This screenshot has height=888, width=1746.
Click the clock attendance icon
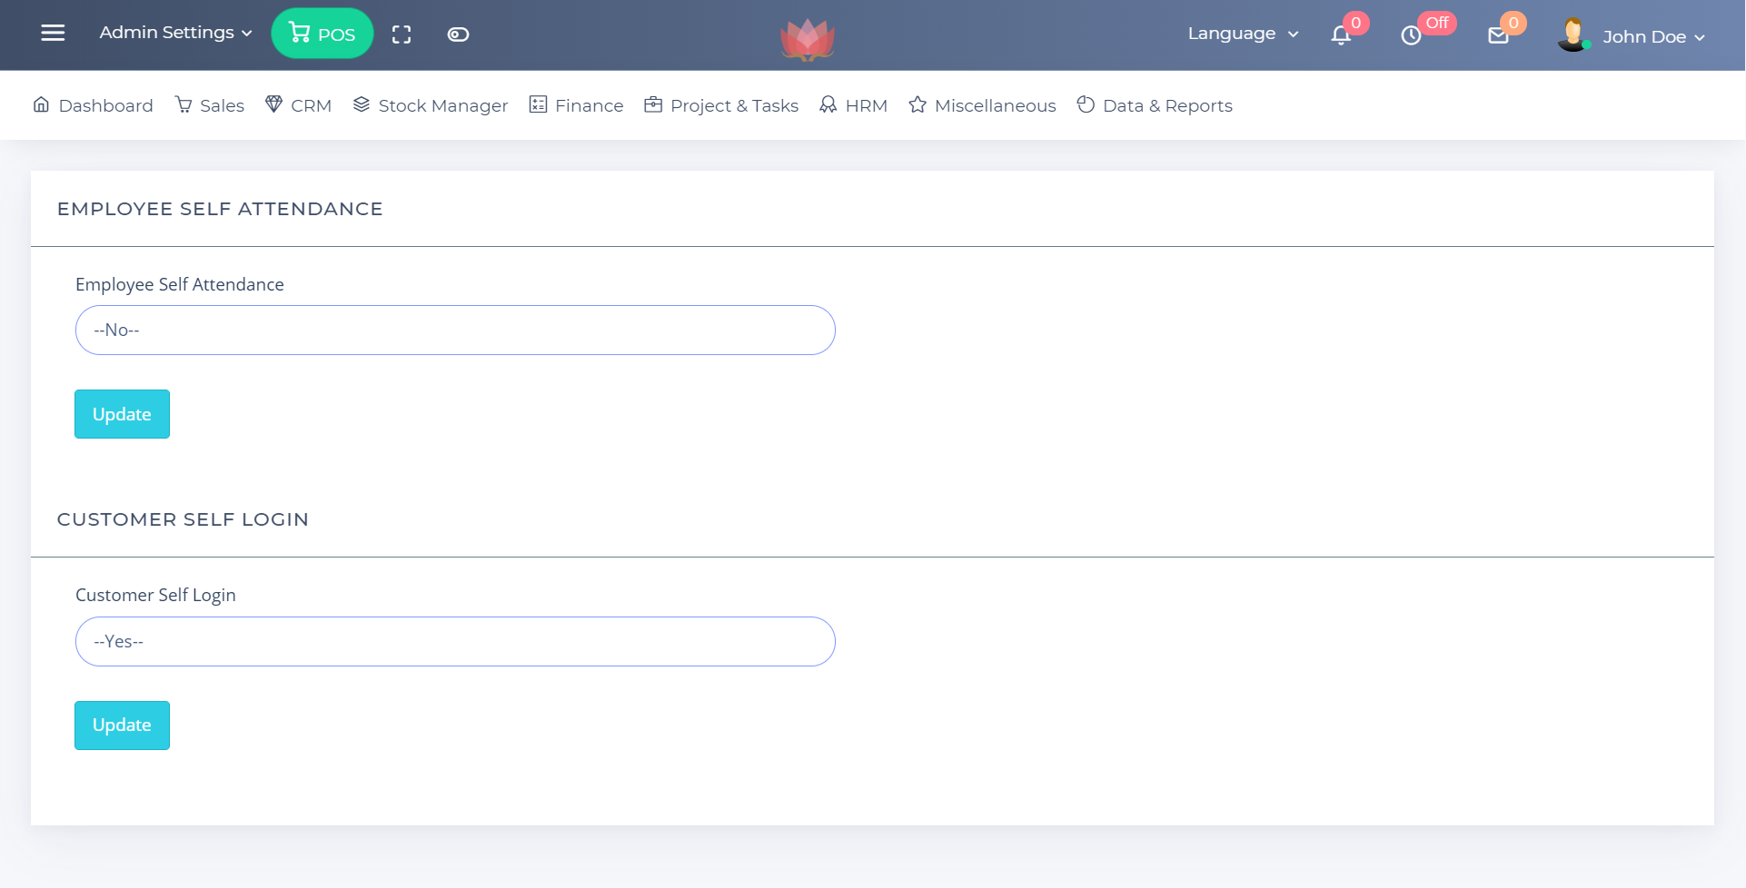coord(1410,35)
